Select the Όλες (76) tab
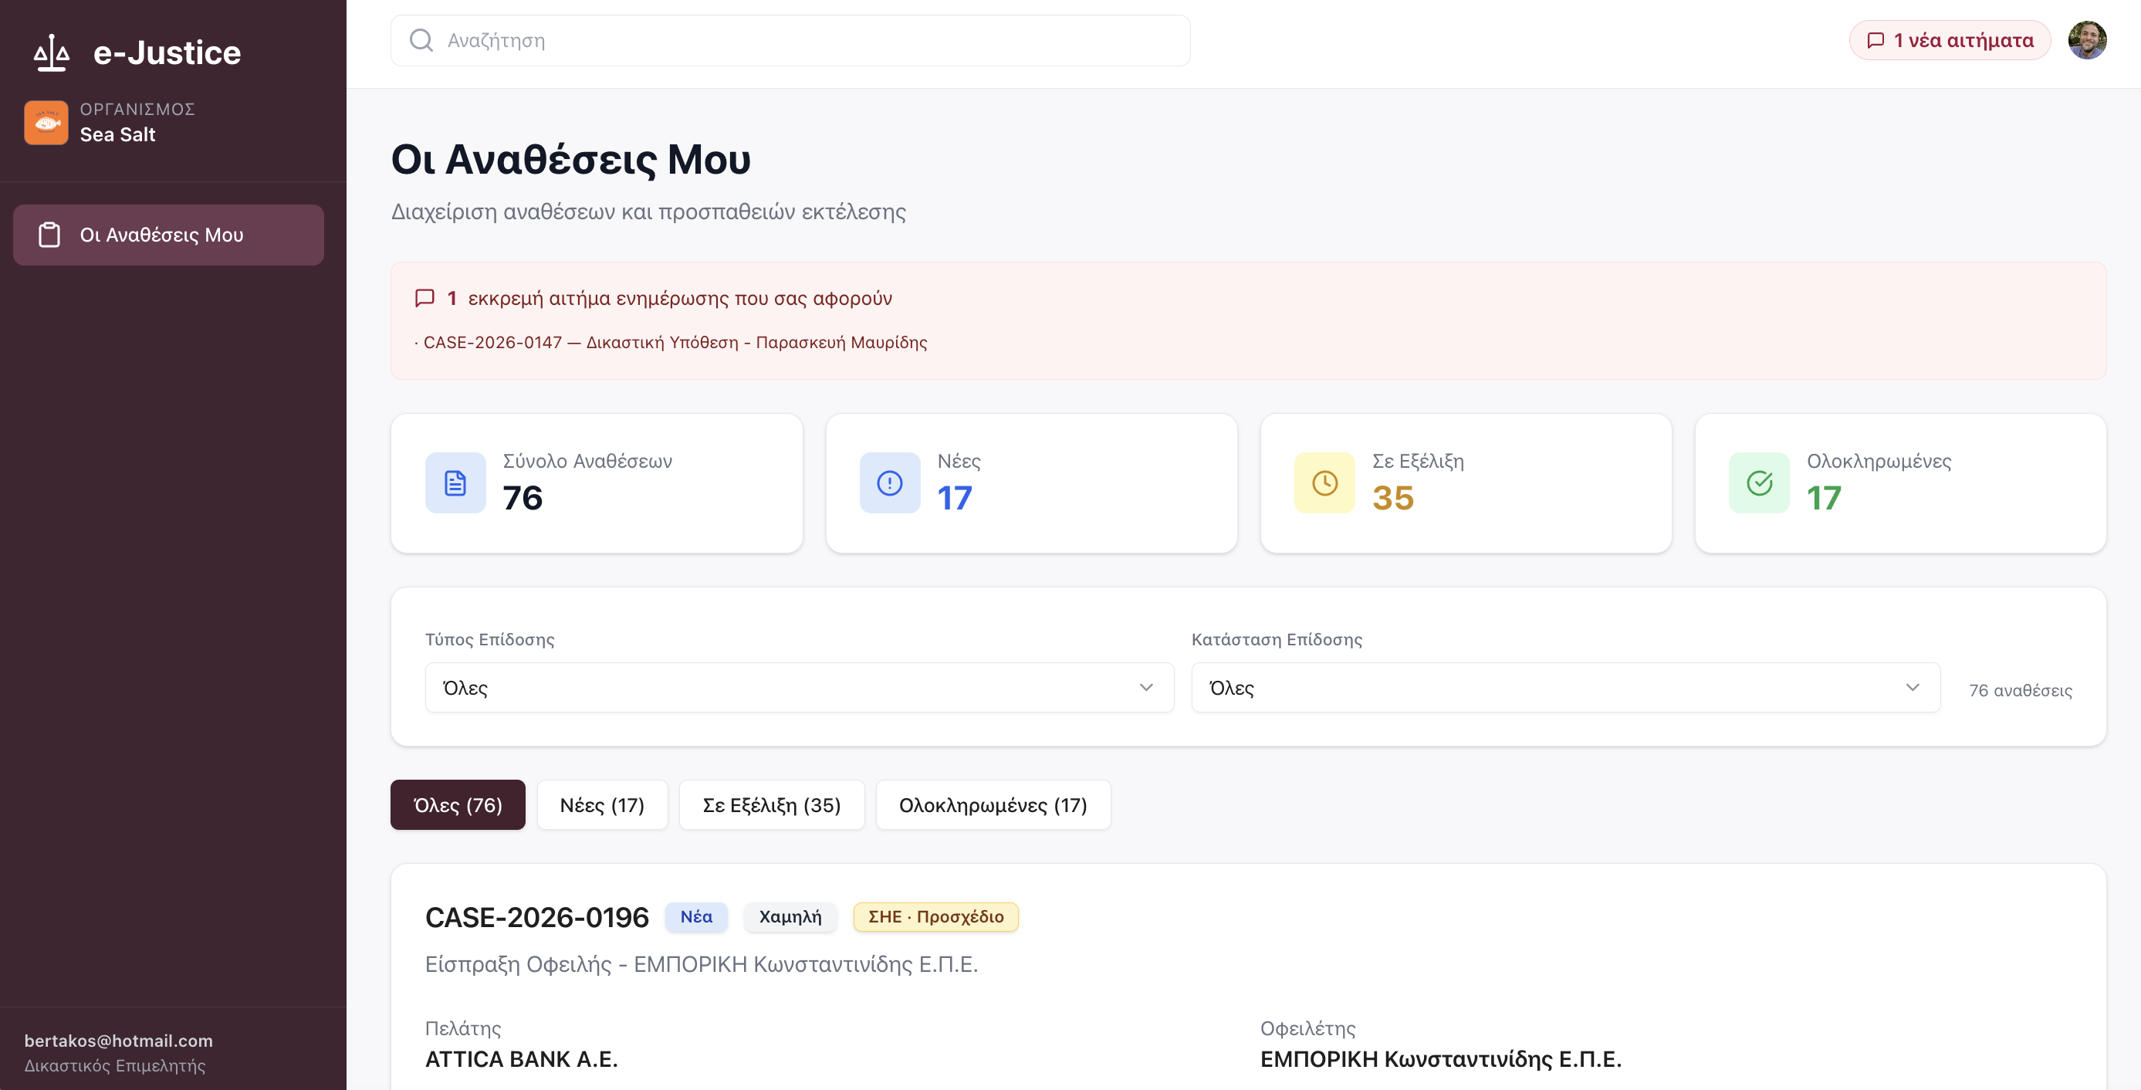This screenshot has width=2141, height=1090. pos(458,804)
